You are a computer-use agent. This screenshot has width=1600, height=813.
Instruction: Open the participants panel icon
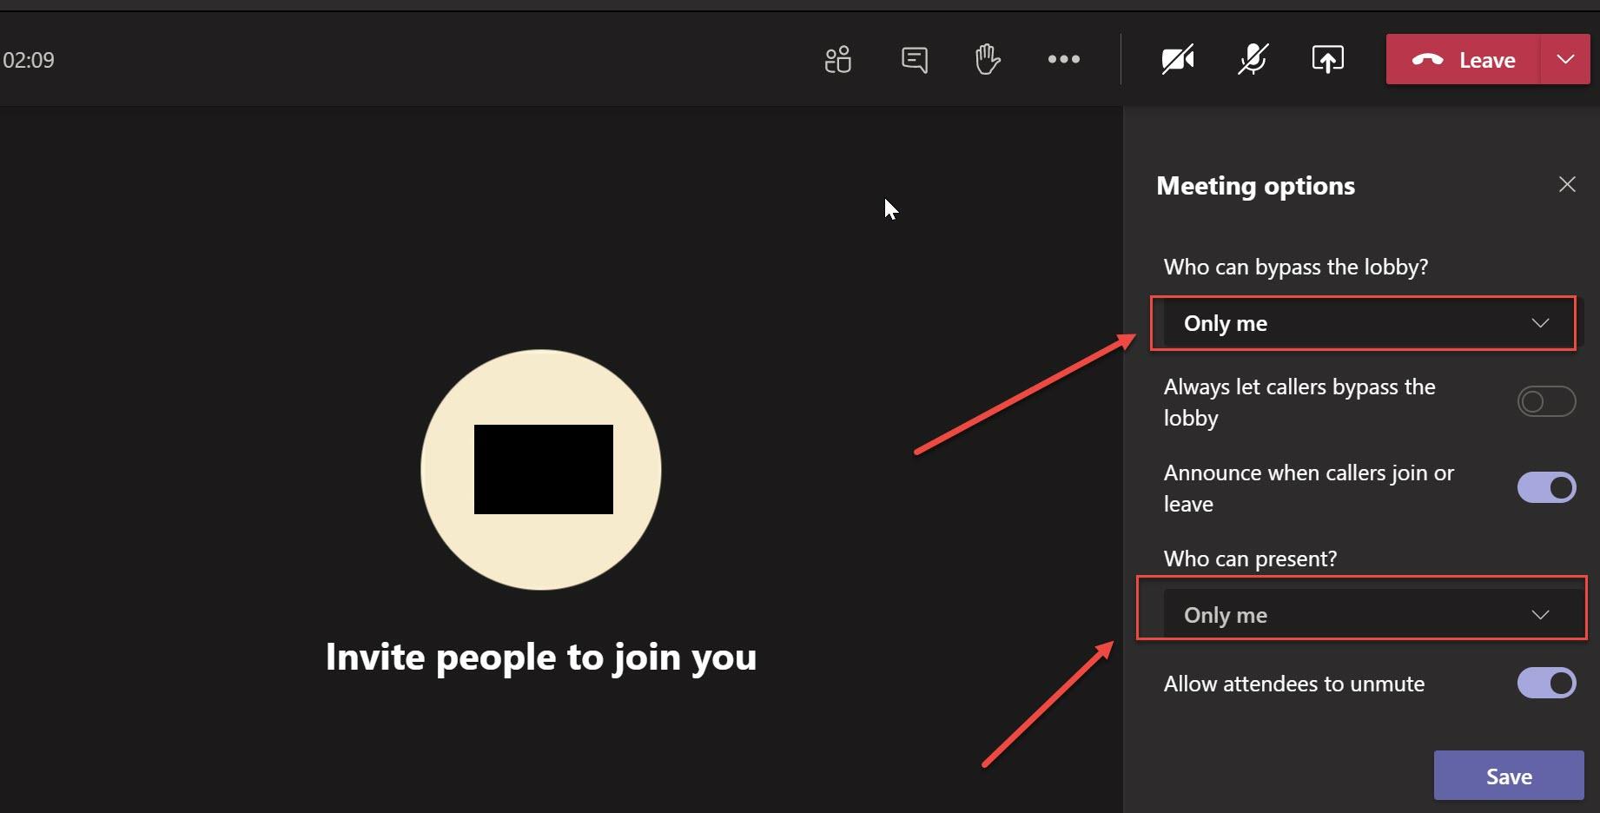837,60
